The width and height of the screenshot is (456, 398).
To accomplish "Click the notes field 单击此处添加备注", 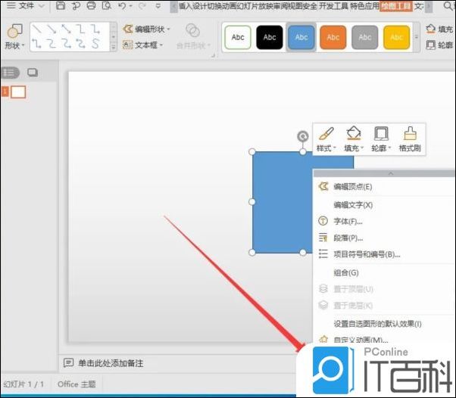I will pos(111,363).
